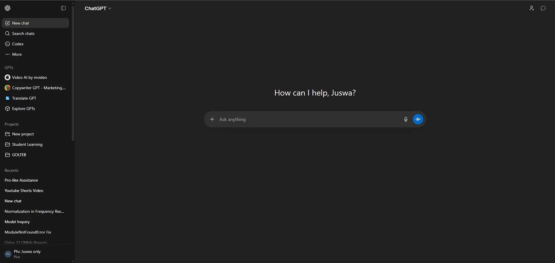The image size is (555, 263).
Task: Click the New chat pencil icon
Action: click(8, 23)
